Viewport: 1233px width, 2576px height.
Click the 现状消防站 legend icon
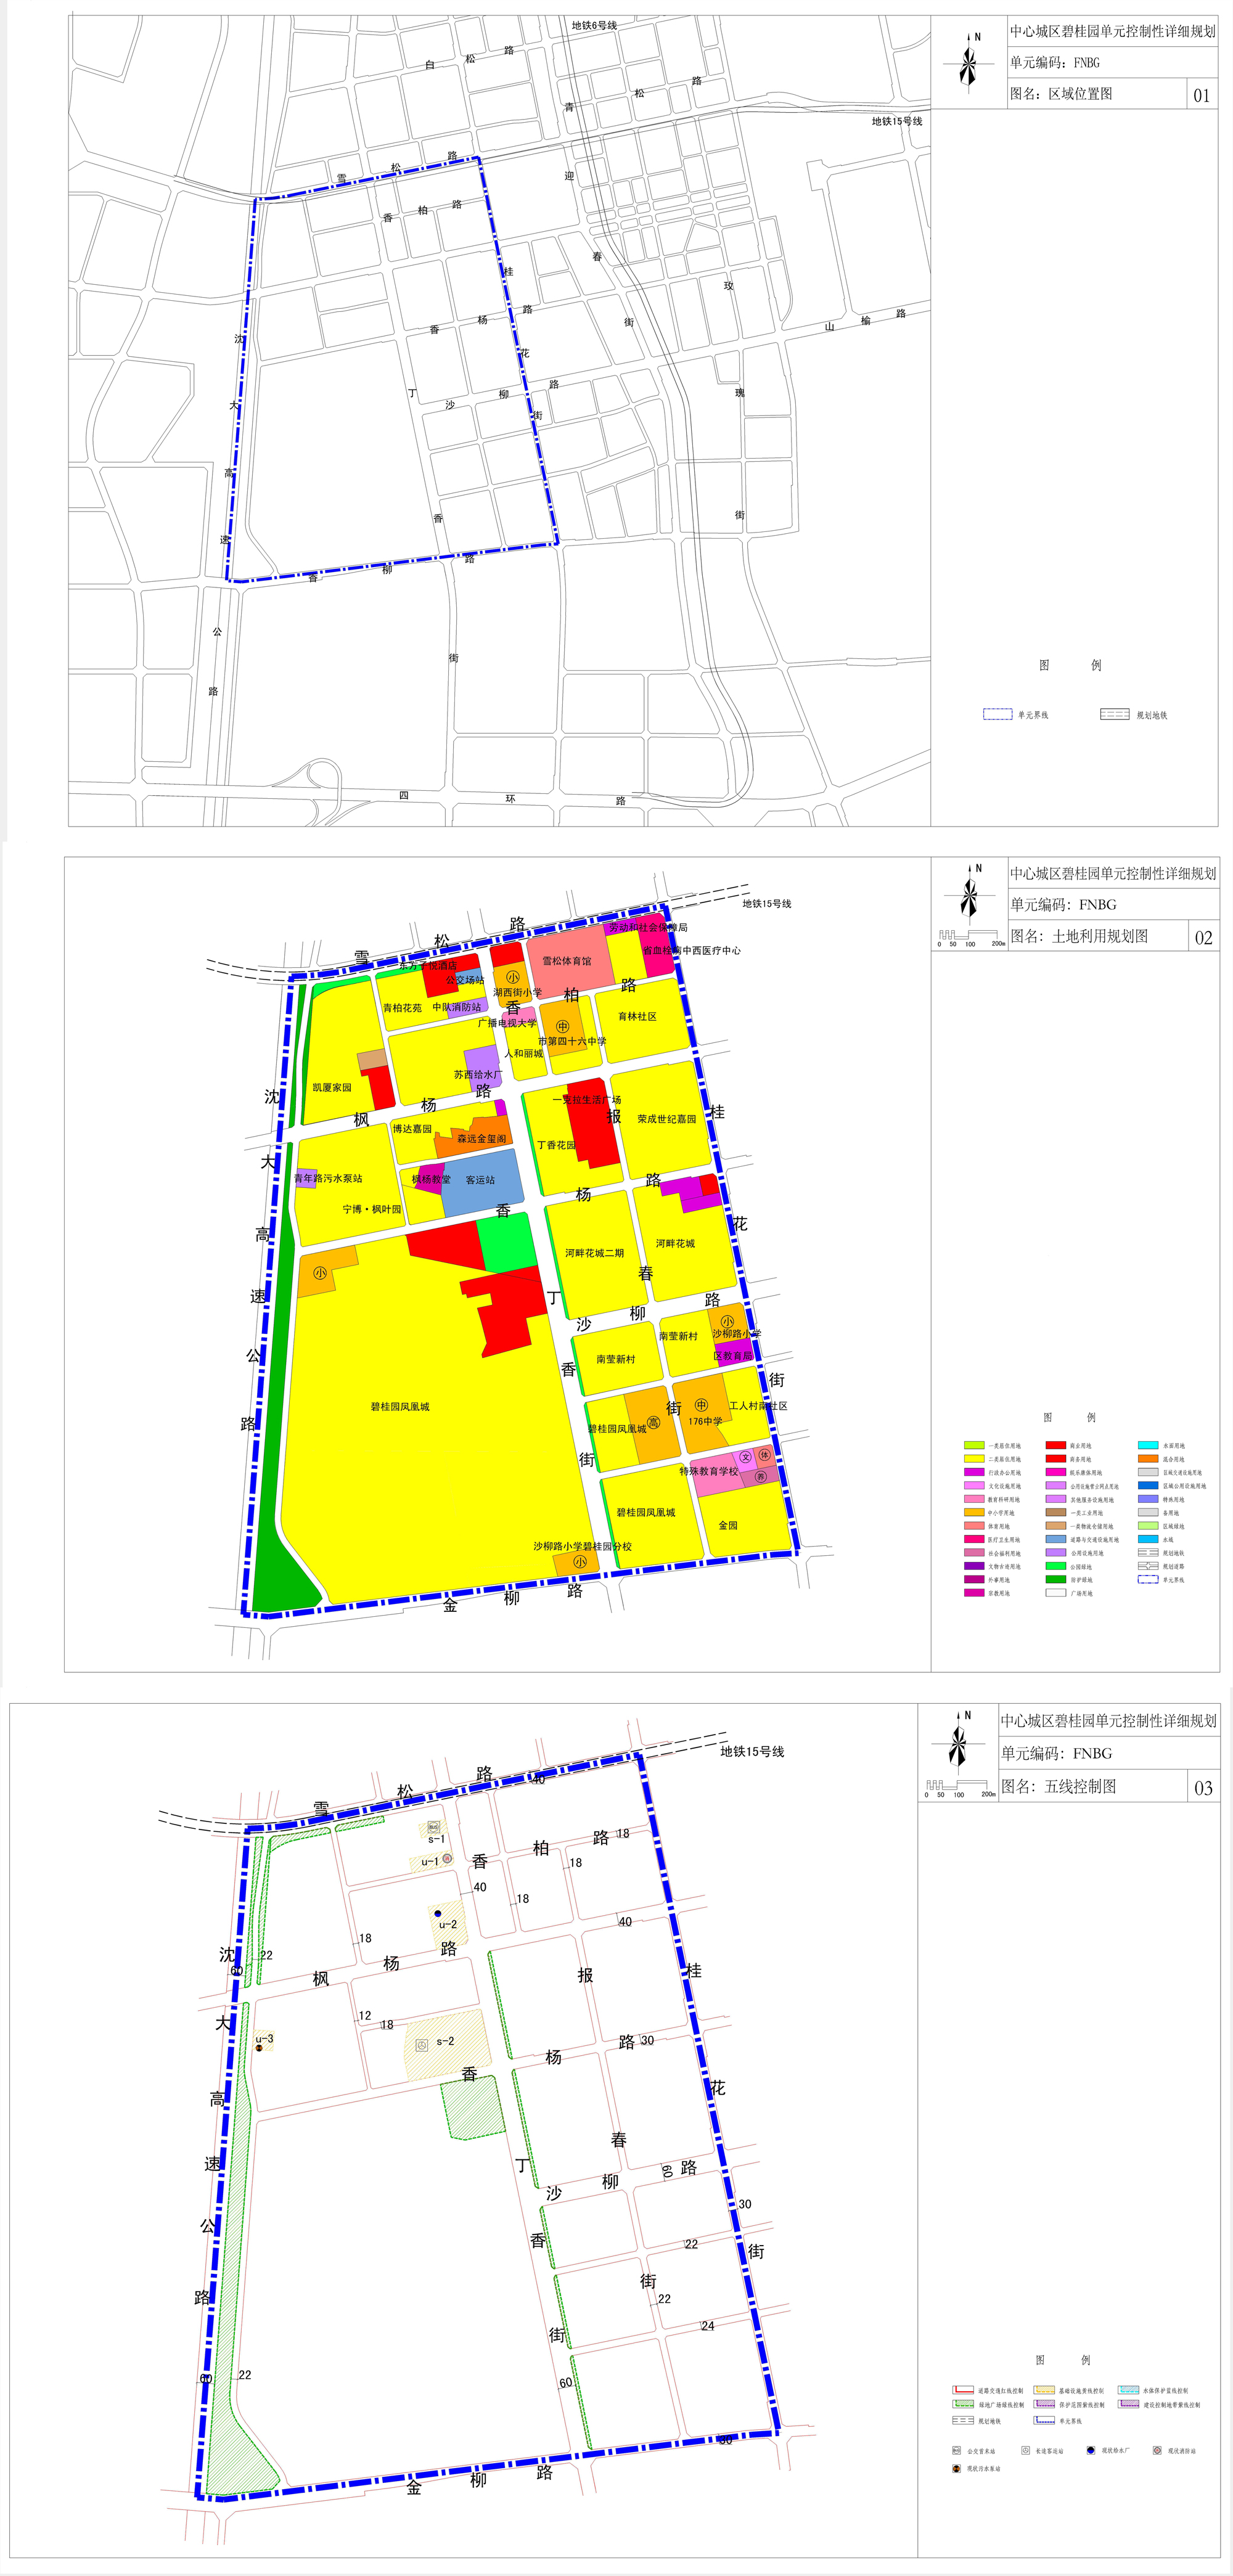(x=1157, y=2451)
